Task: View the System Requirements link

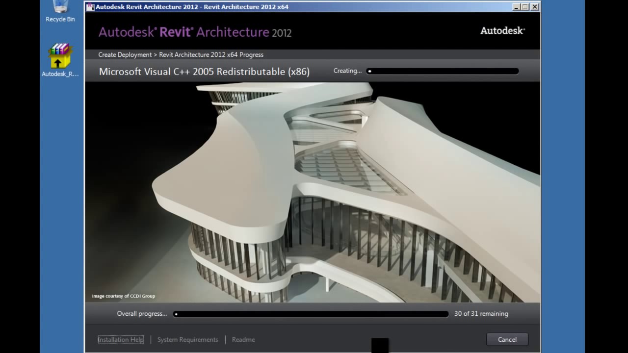Action: tap(187, 339)
